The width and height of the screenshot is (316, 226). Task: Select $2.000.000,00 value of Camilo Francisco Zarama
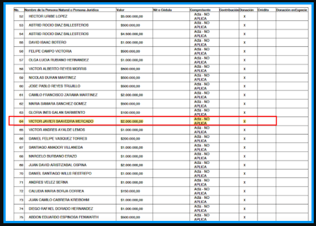click(132, 95)
